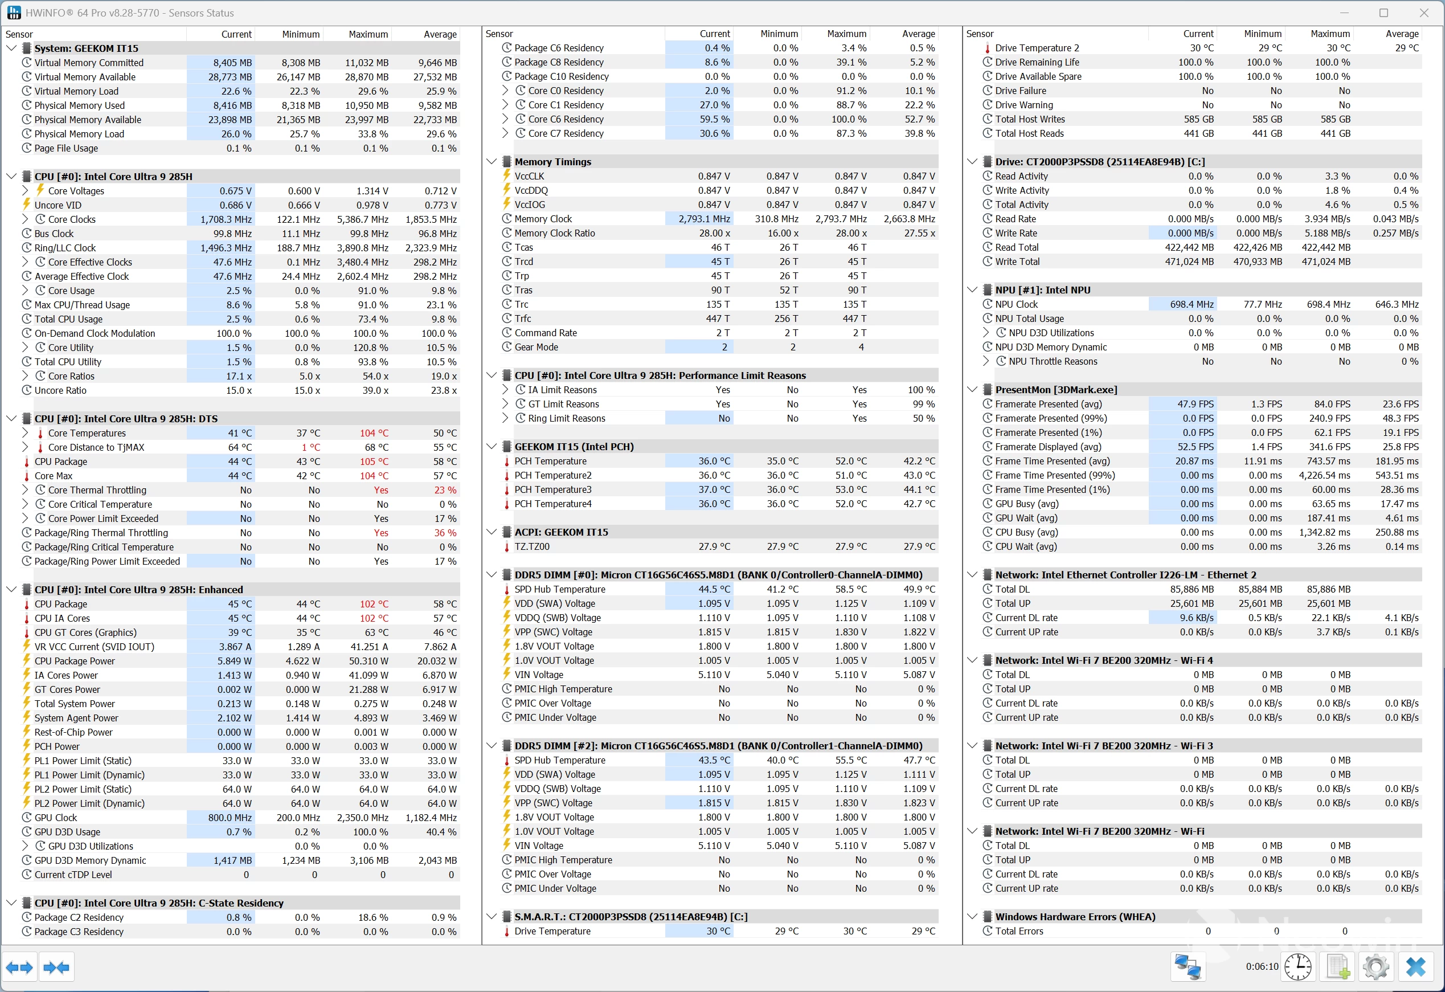
Task: Expand the Core Voltages row
Action: [x=26, y=190]
